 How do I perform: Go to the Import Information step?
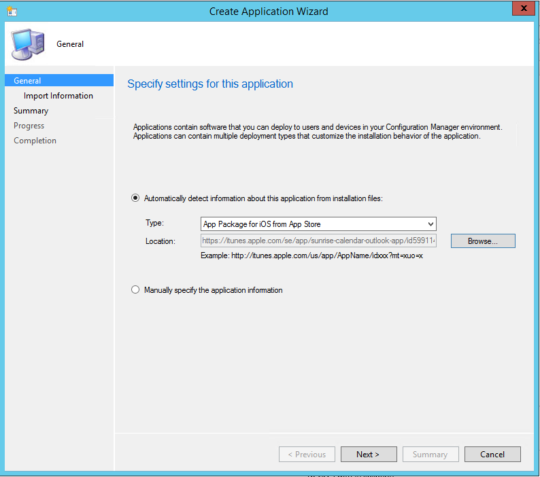[58, 96]
